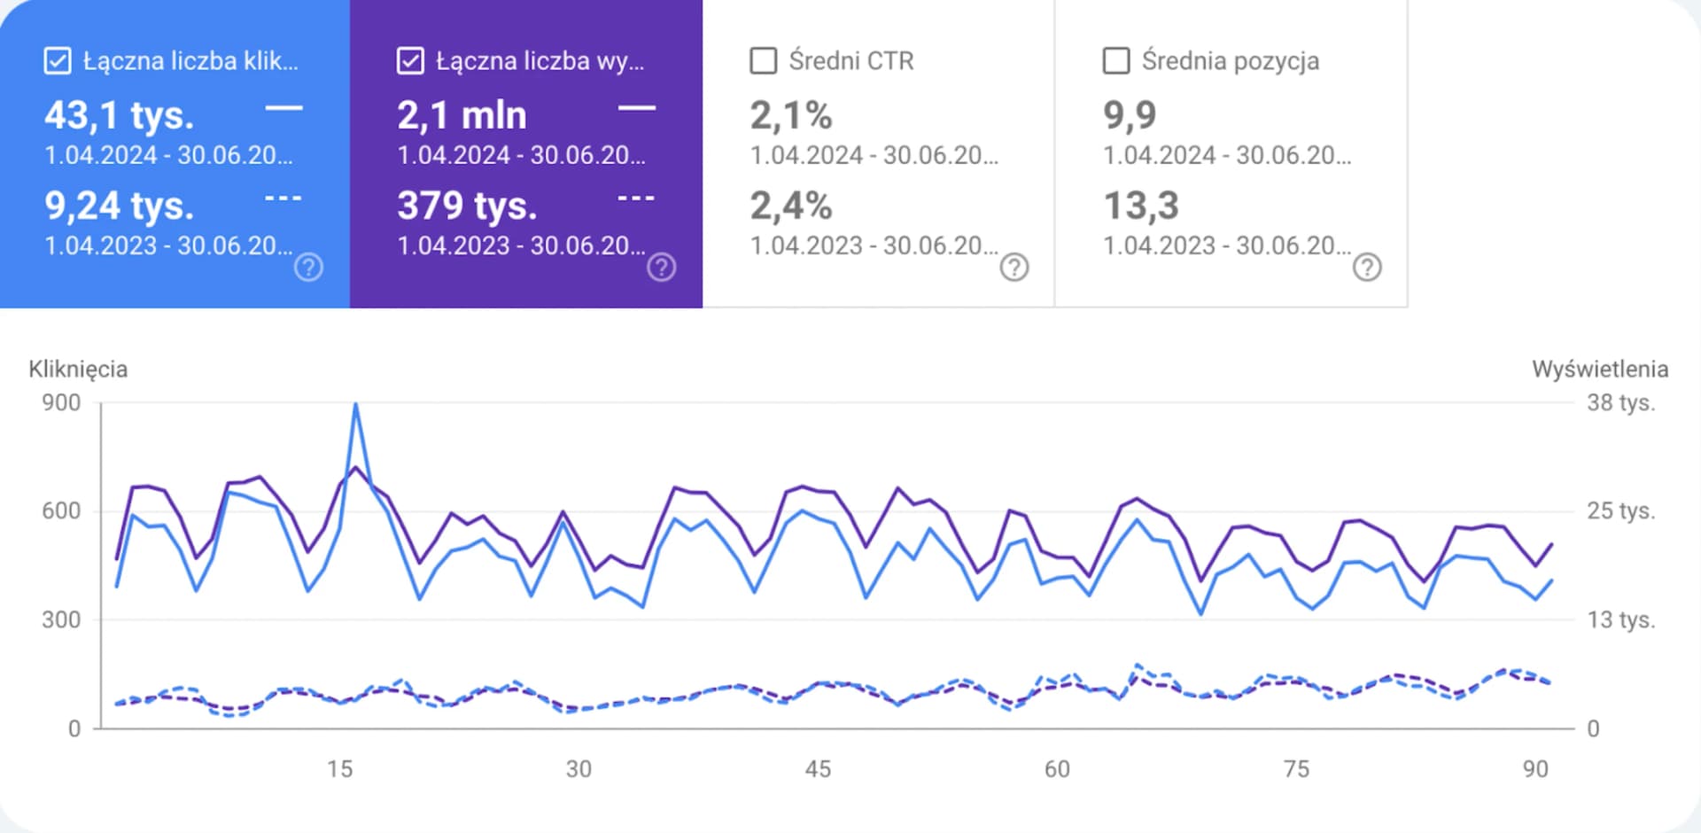Uncheck the Łączna liczba wyświetleń checkbox

click(x=410, y=61)
